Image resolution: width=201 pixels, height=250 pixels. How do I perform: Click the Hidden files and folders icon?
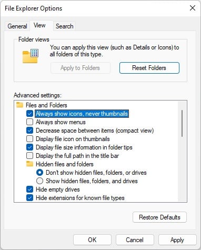tap(29, 164)
